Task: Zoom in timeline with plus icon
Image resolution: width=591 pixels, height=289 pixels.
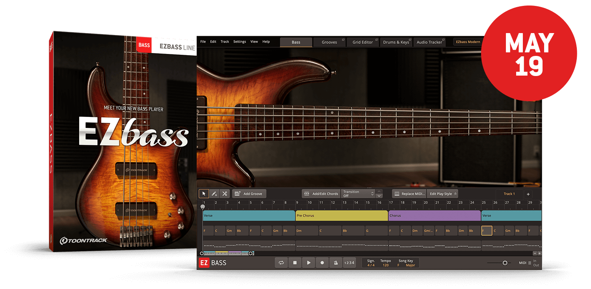Action: [x=539, y=254]
